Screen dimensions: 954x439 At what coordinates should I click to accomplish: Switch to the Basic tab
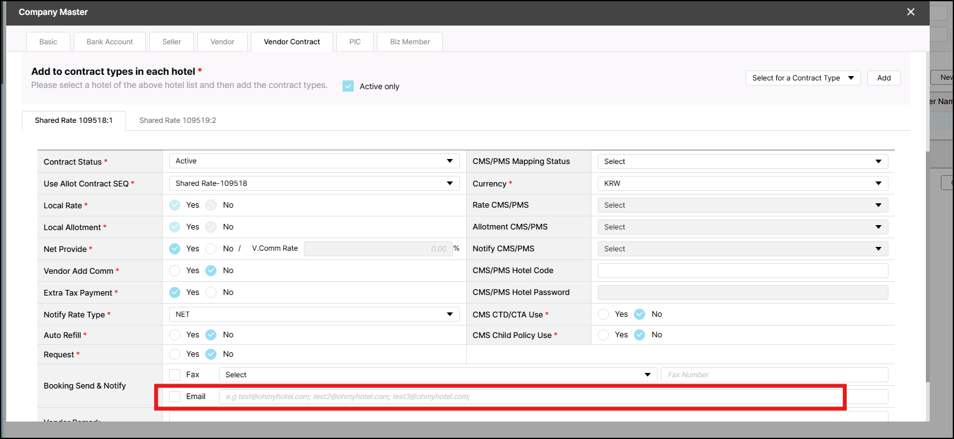pyautogui.click(x=48, y=42)
